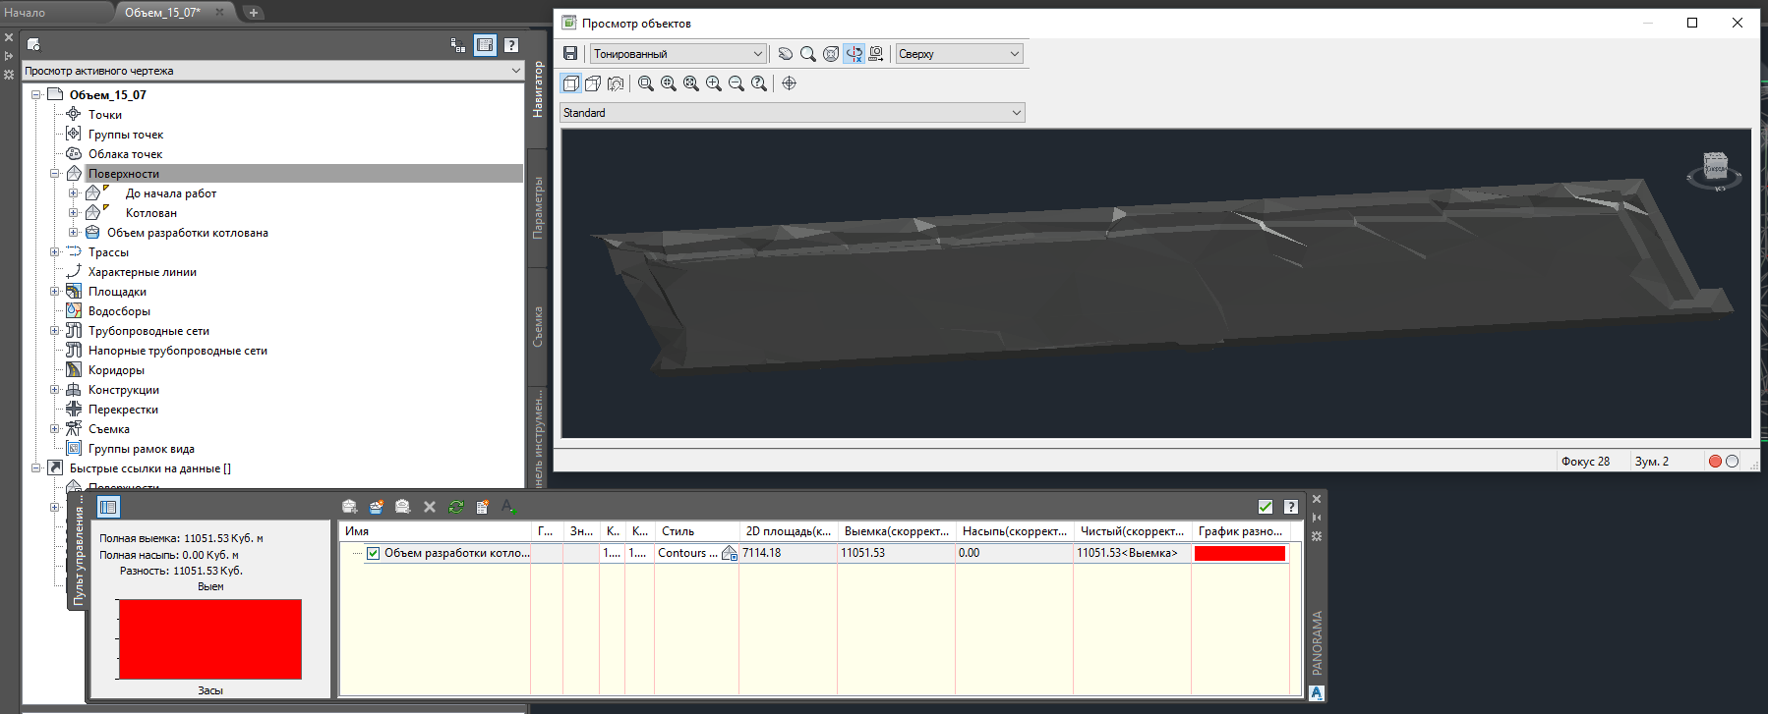Click the Zoom Out minus magnifier
The height and width of the screenshot is (714, 1768).
click(737, 83)
